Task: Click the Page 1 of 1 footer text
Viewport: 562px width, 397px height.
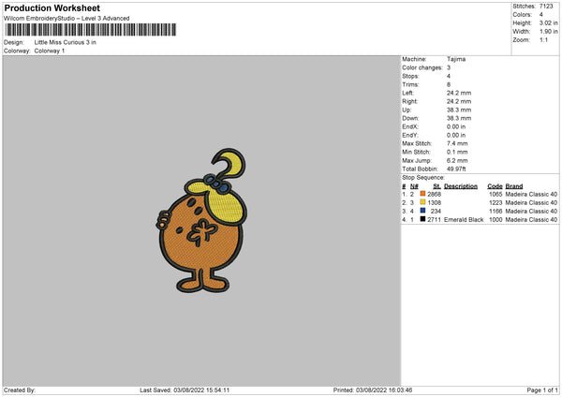Action: (x=542, y=390)
